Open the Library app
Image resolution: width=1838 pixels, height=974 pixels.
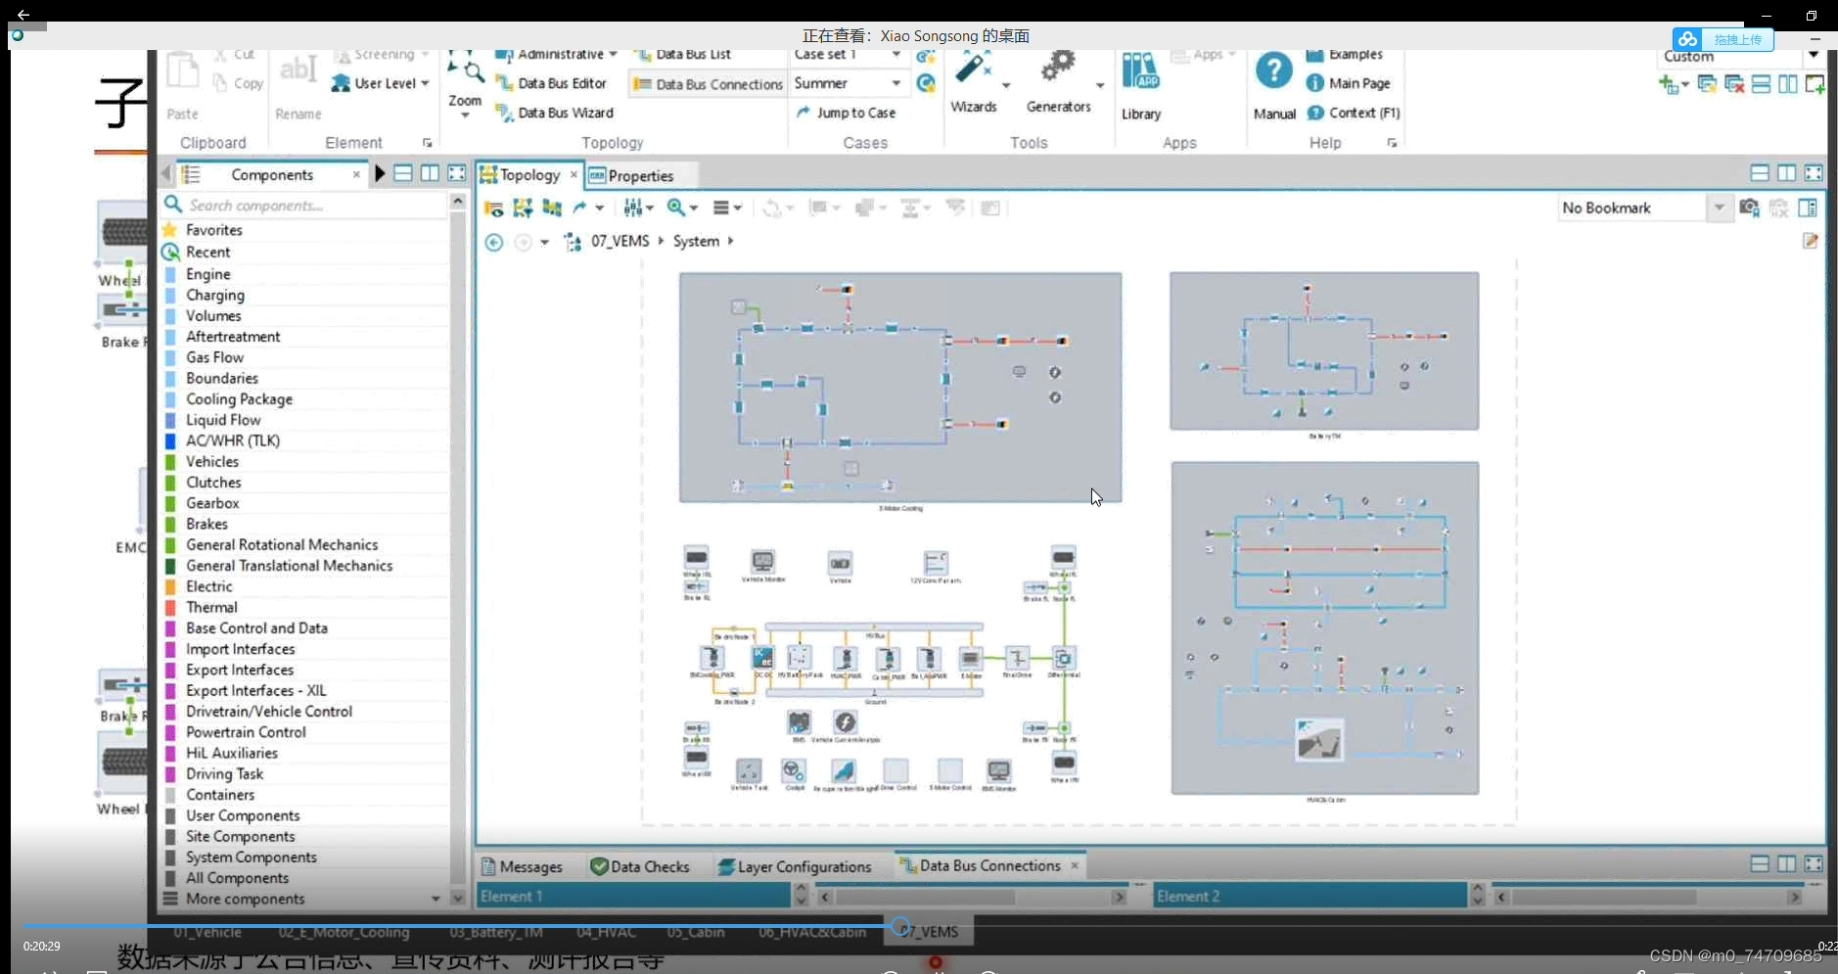point(1141,86)
